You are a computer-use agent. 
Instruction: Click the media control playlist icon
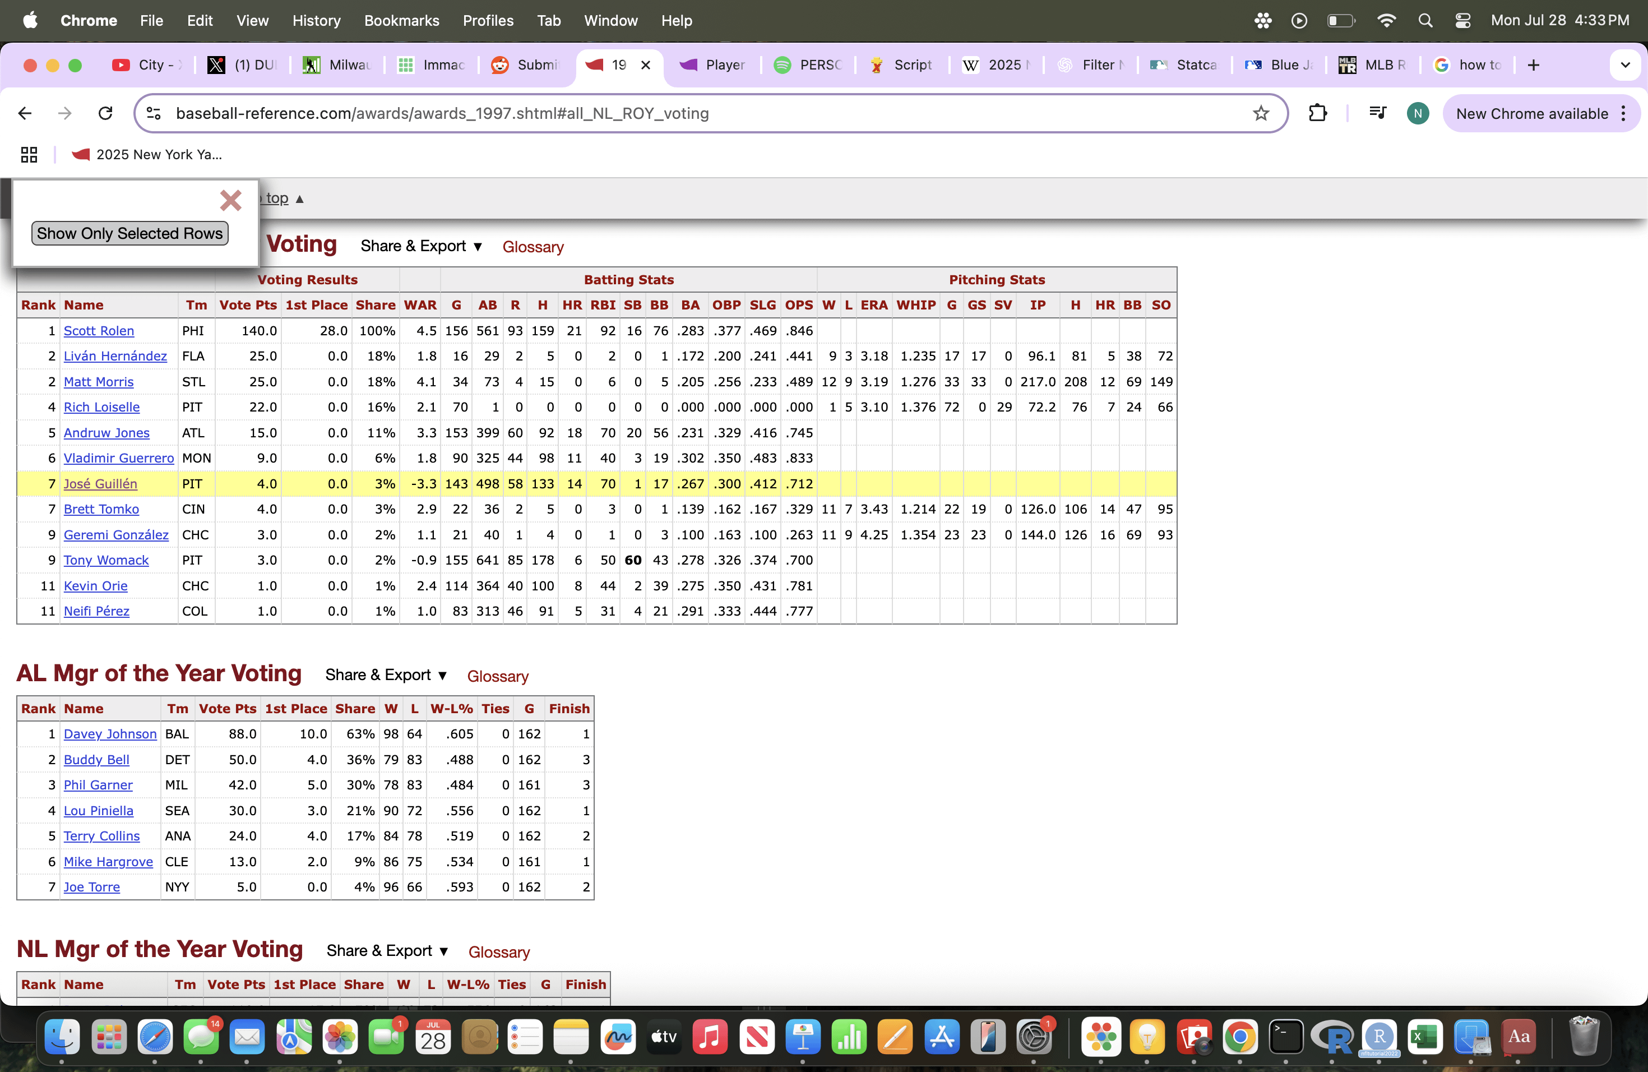click(x=1377, y=114)
